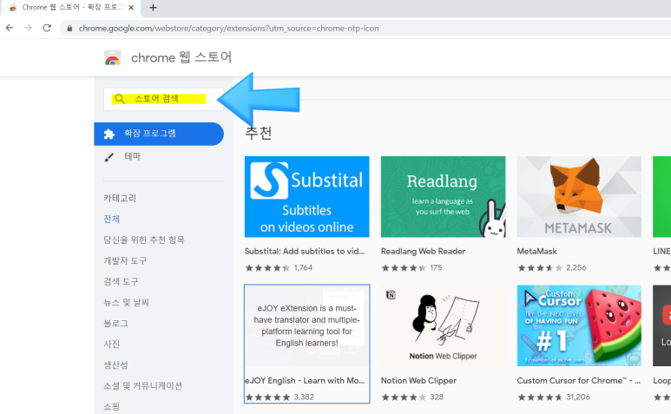This screenshot has width=671, height=414.
Task: Click the eJOY star rating 3,382
Action: click(x=280, y=398)
